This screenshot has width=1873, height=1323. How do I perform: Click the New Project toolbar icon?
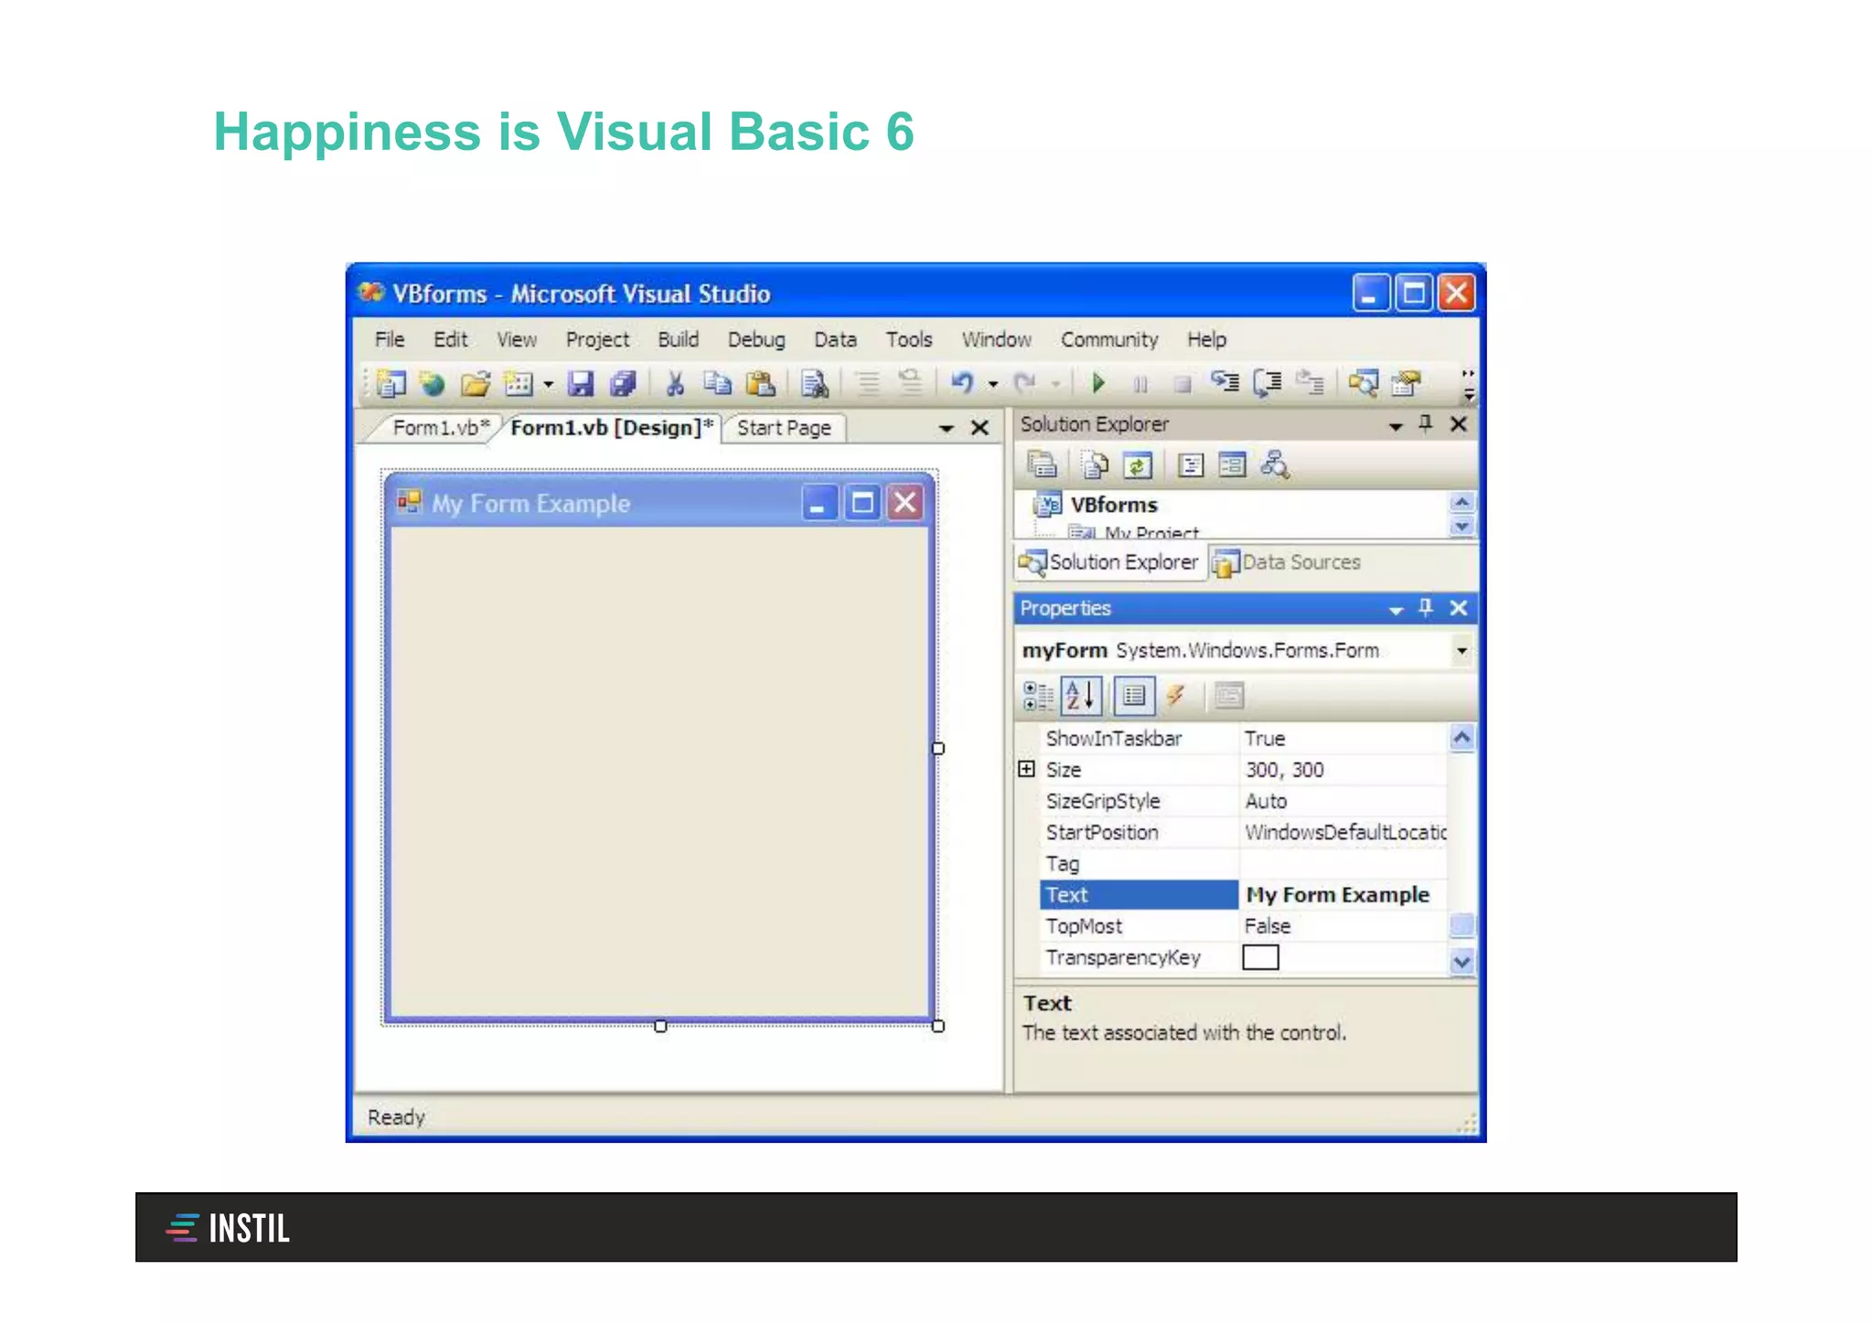391,383
